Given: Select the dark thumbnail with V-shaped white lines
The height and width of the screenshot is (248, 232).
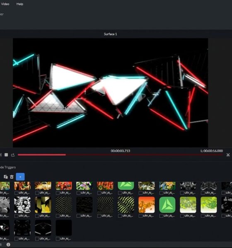Looking at the screenshot, I should (43, 228).
